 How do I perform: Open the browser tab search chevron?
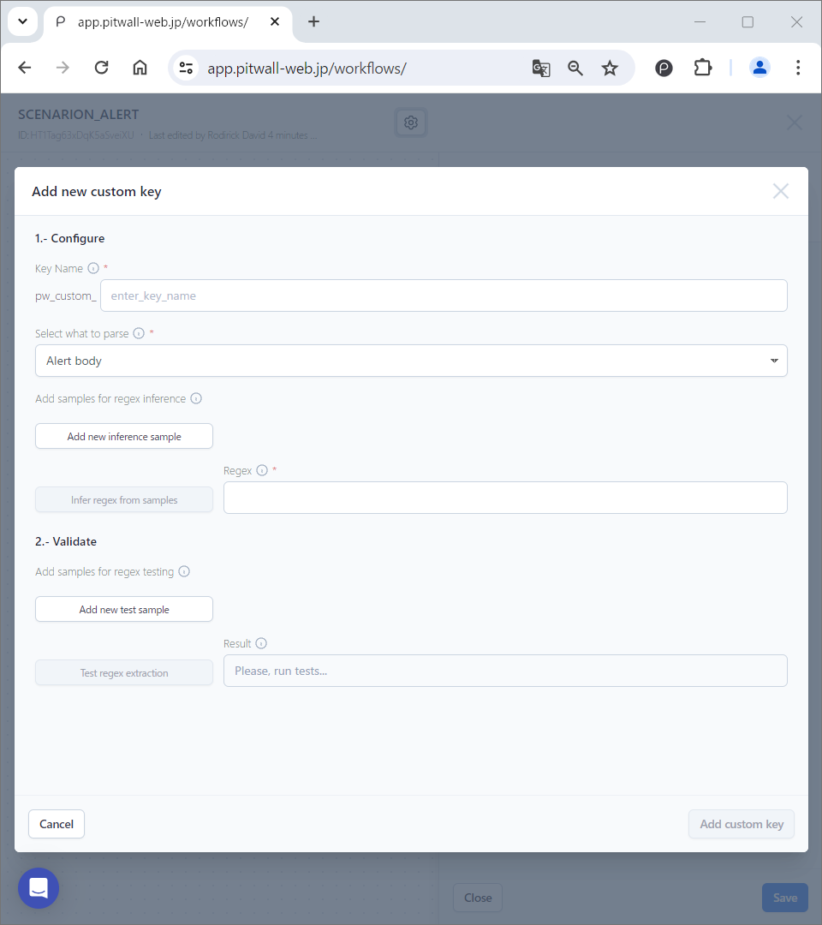[22, 21]
